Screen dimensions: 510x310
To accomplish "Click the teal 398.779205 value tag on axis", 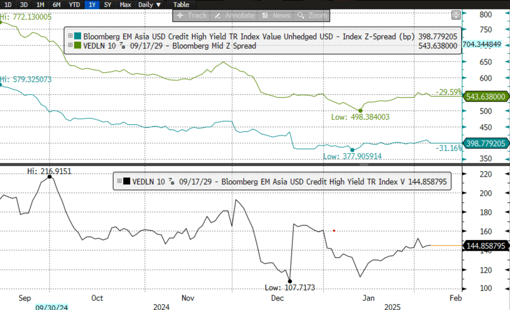I will pos(485,143).
